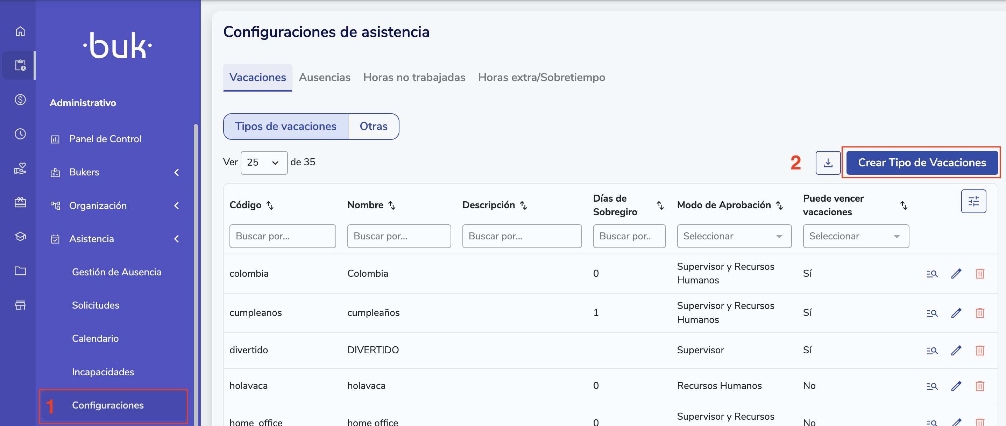This screenshot has height=426, width=1006.
Task: Switch to the Horas no trabajadas tab
Action: tap(415, 78)
